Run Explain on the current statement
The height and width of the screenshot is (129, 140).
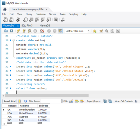pos(30,31)
